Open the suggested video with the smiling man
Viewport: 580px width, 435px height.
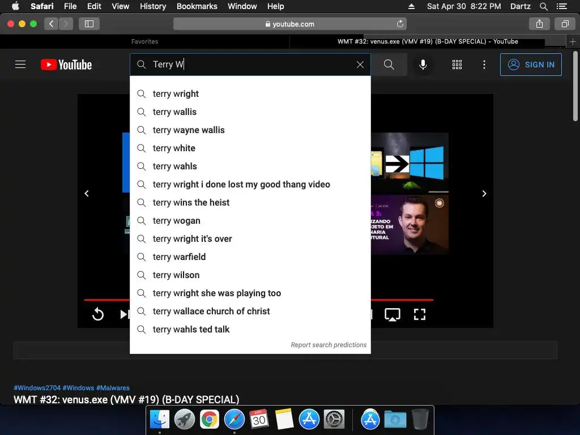pyautogui.click(x=410, y=224)
